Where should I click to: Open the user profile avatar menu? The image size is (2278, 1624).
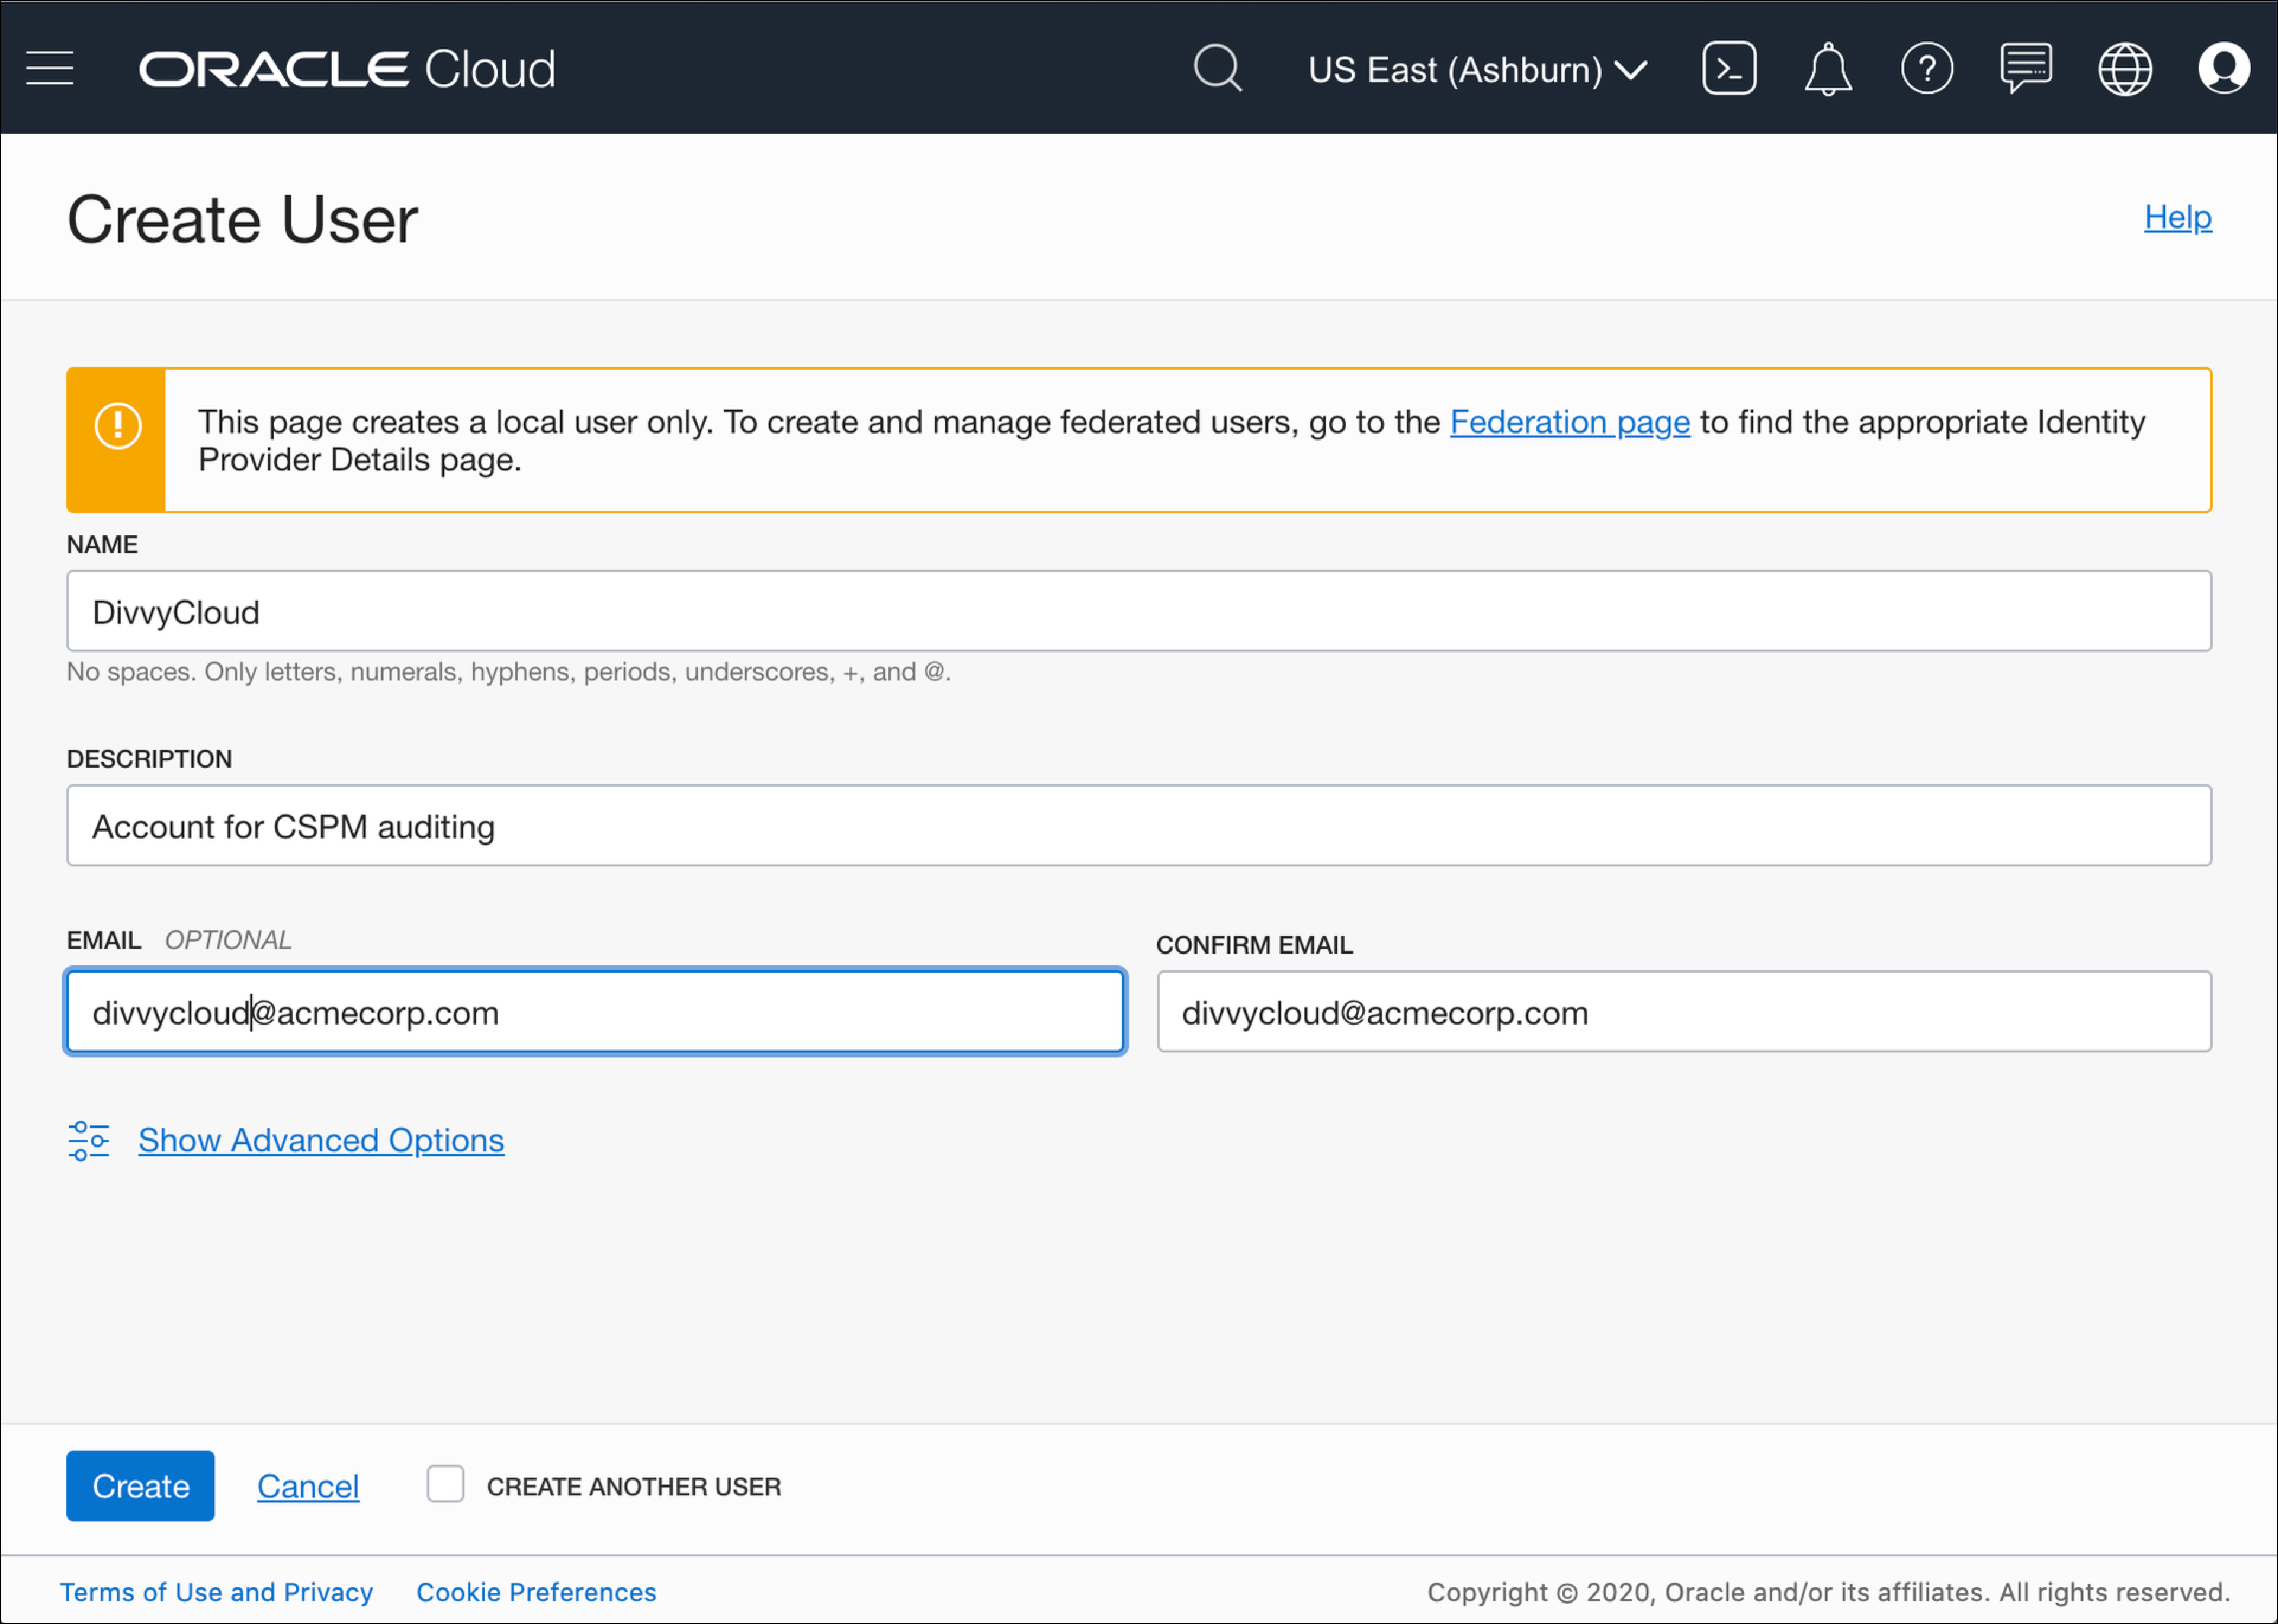(x=2224, y=69)
